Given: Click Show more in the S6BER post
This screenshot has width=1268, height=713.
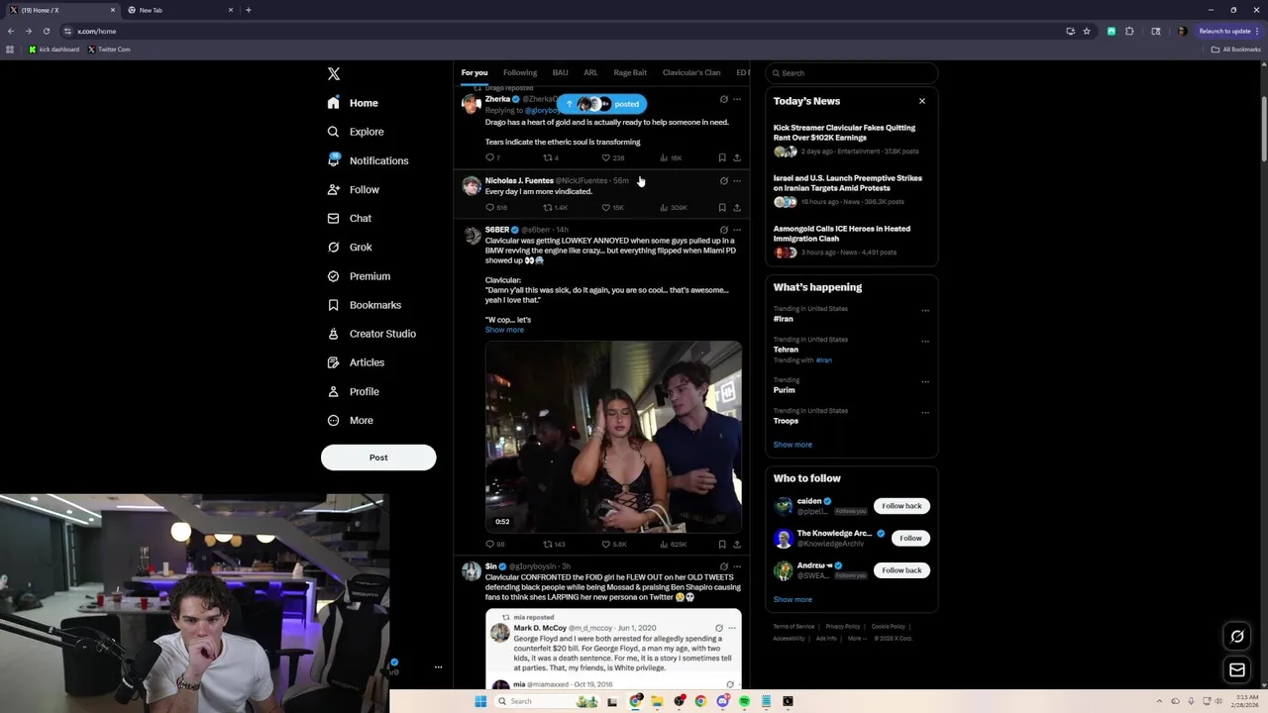Looking at the screenshot, I should (504, 330).
